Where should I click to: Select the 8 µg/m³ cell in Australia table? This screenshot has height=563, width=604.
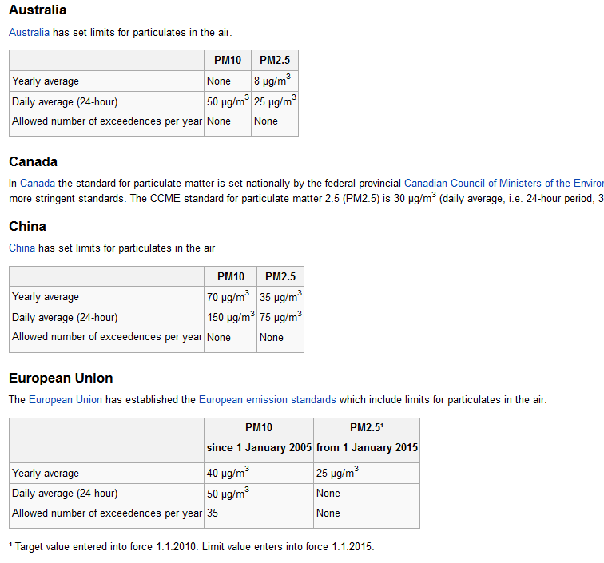tap(272, 81)
